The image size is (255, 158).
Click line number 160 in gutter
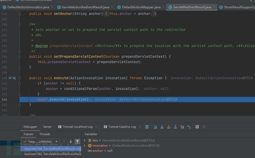pos(4,78)
